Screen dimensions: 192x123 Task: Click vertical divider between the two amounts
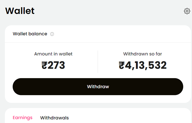click(98, 62)
